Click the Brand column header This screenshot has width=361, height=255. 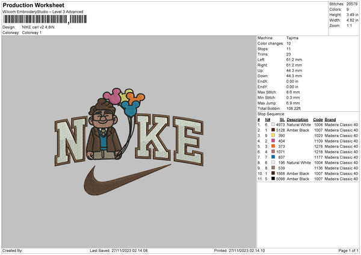[330, 120]
